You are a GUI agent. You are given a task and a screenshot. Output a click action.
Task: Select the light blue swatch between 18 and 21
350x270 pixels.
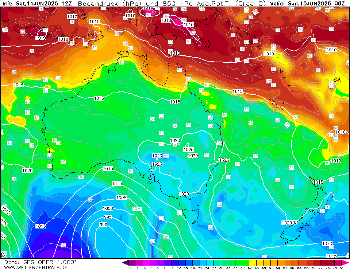(196, 262)
